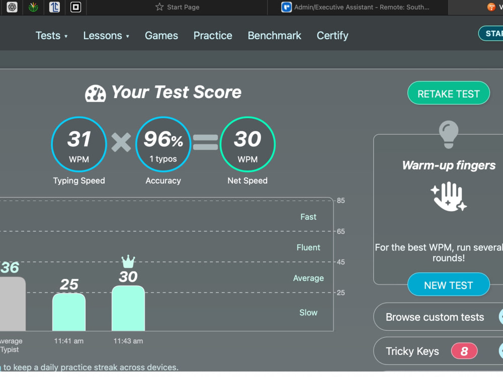Click the RETAKE TEST button
Image resolution: width=503 pixels, height=377 pixels.
(x=449, y=93)
